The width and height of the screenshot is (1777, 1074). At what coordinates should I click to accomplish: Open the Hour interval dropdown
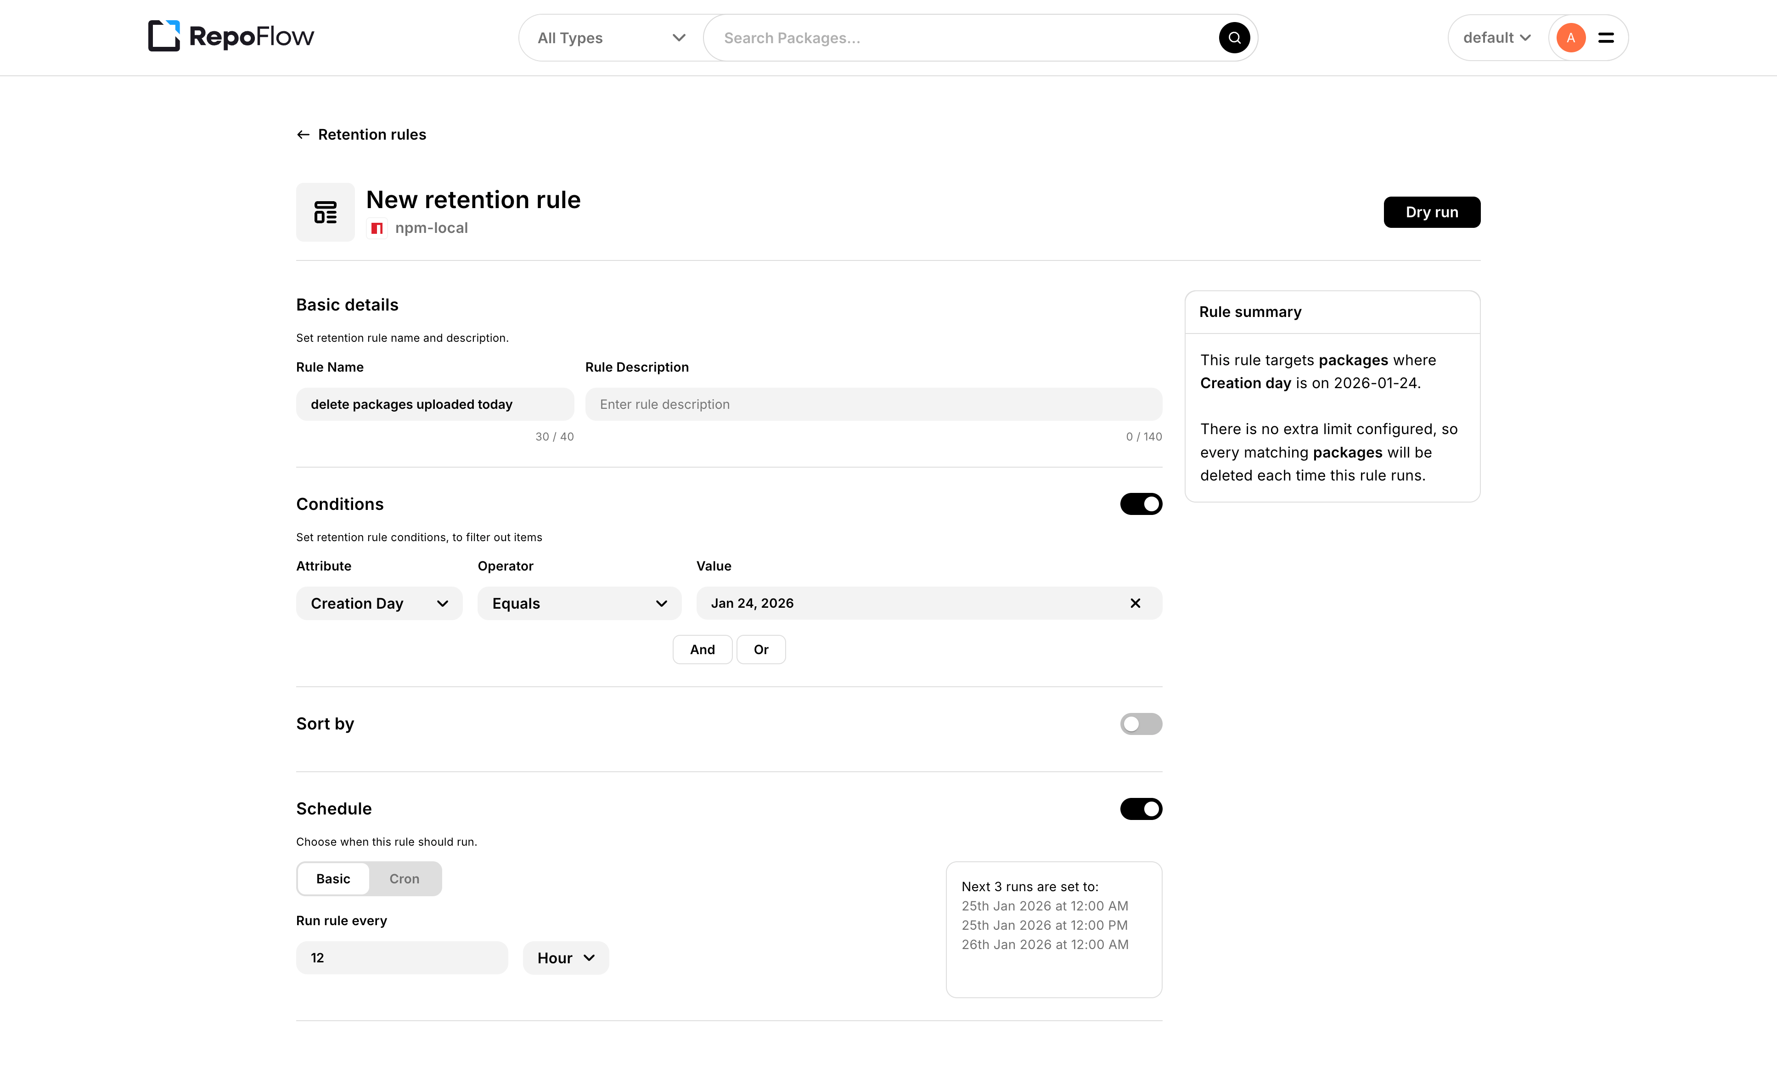coord(565,957)
